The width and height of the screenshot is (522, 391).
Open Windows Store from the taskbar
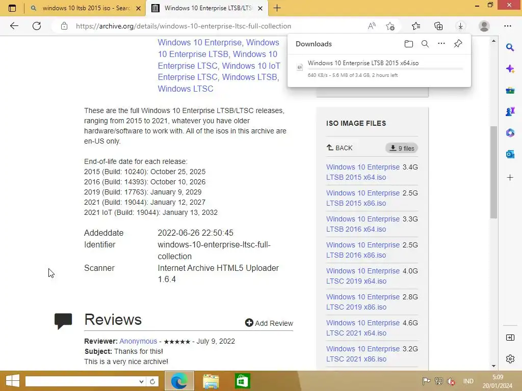click(242, 381)
